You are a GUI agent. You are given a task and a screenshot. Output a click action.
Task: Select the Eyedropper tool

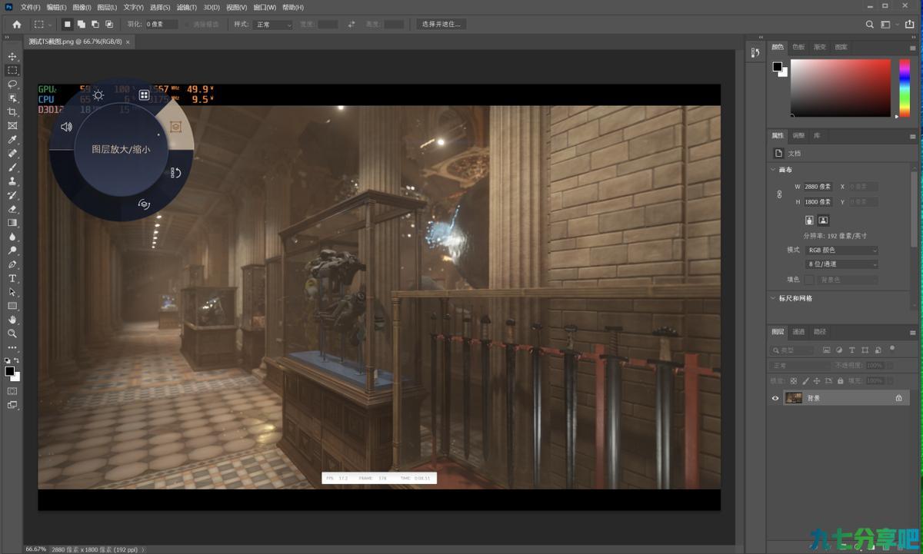(12, 140)
